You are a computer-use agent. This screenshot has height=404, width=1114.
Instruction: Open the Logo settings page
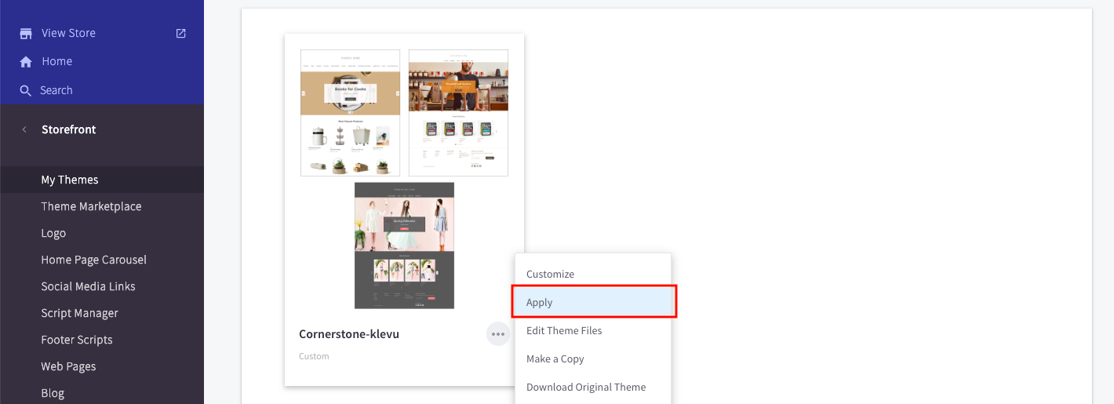click(53, 233)
